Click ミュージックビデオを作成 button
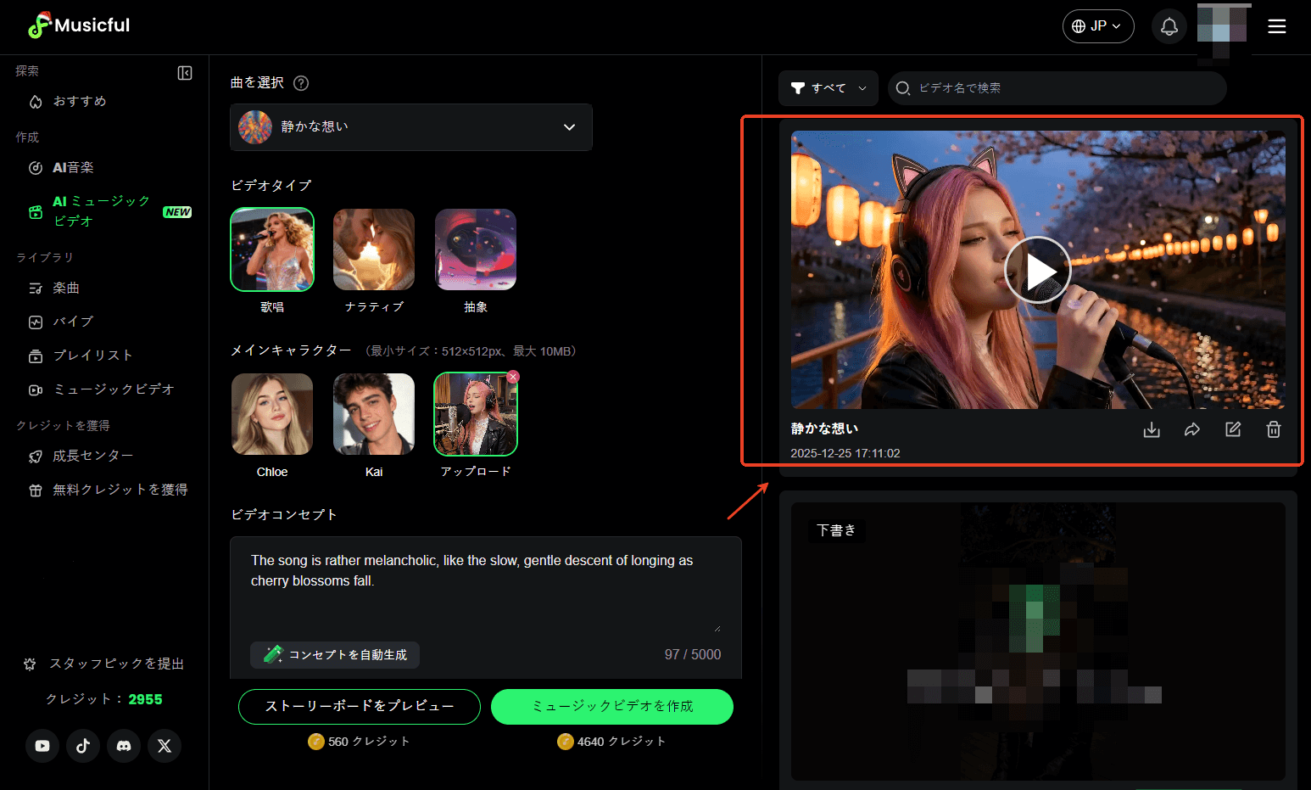1311x790 pixels. tap(611, 707)
